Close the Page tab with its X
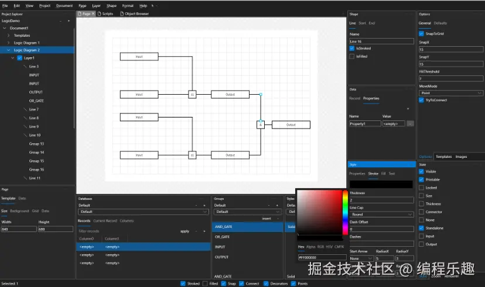This screenshot has height=287, width=485. (93, 13)
